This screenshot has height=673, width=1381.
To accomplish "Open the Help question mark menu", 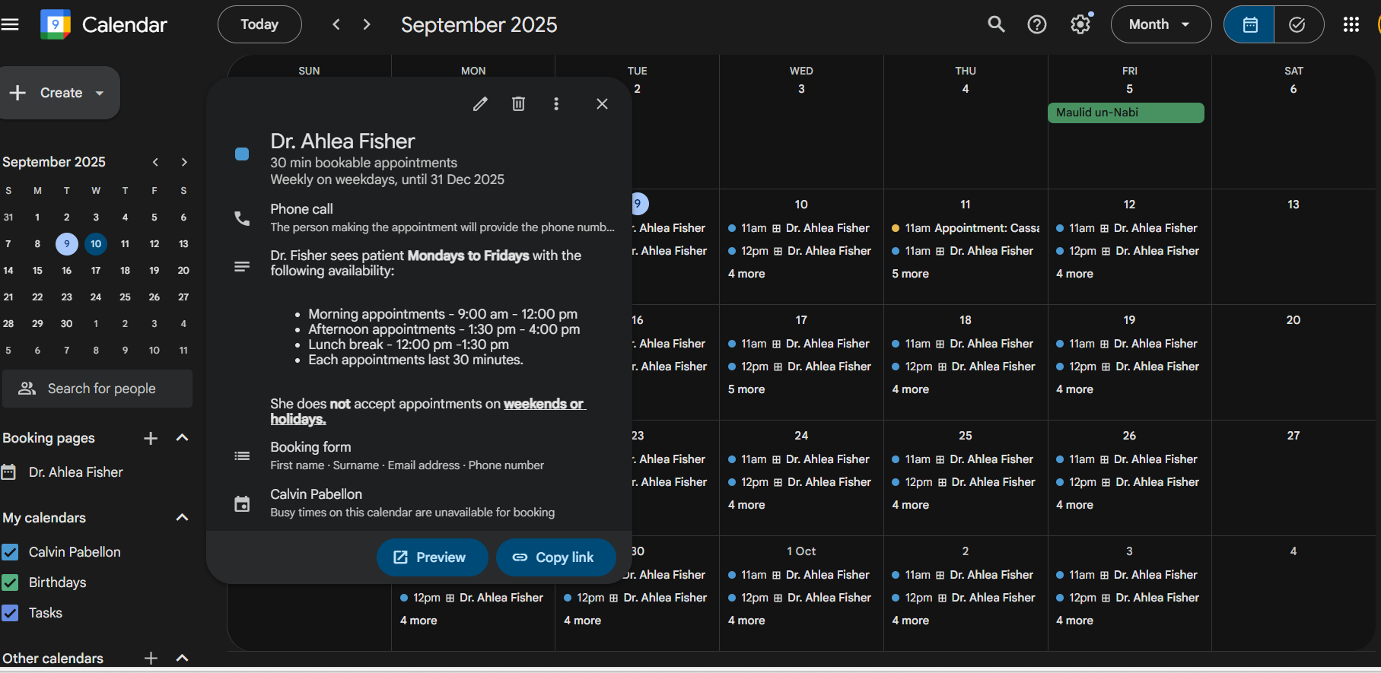I will pos(1037,24).
